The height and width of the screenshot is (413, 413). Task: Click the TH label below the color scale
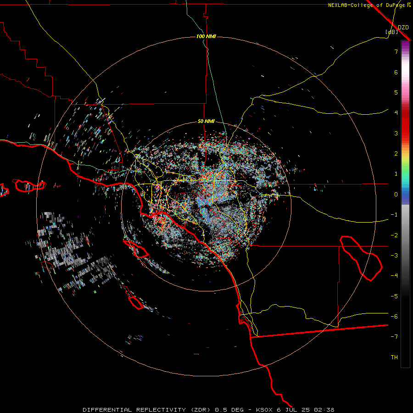coord(394,357)
